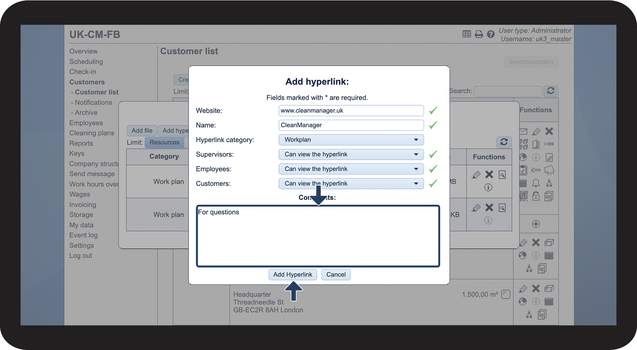Refresh the customer list beside Search

point(550,91)
